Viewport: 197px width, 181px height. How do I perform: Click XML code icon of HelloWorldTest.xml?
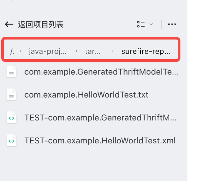click(x=11, y=141)
